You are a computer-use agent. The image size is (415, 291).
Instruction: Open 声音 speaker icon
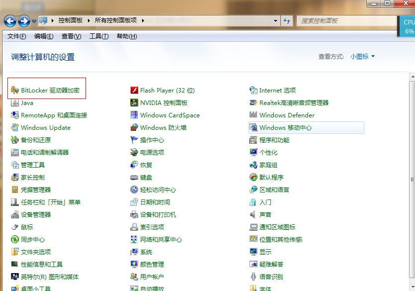[x=253, y=215]
